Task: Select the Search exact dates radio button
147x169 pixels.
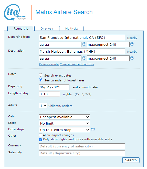Action: pyautogui.click(x=41, y=75)
